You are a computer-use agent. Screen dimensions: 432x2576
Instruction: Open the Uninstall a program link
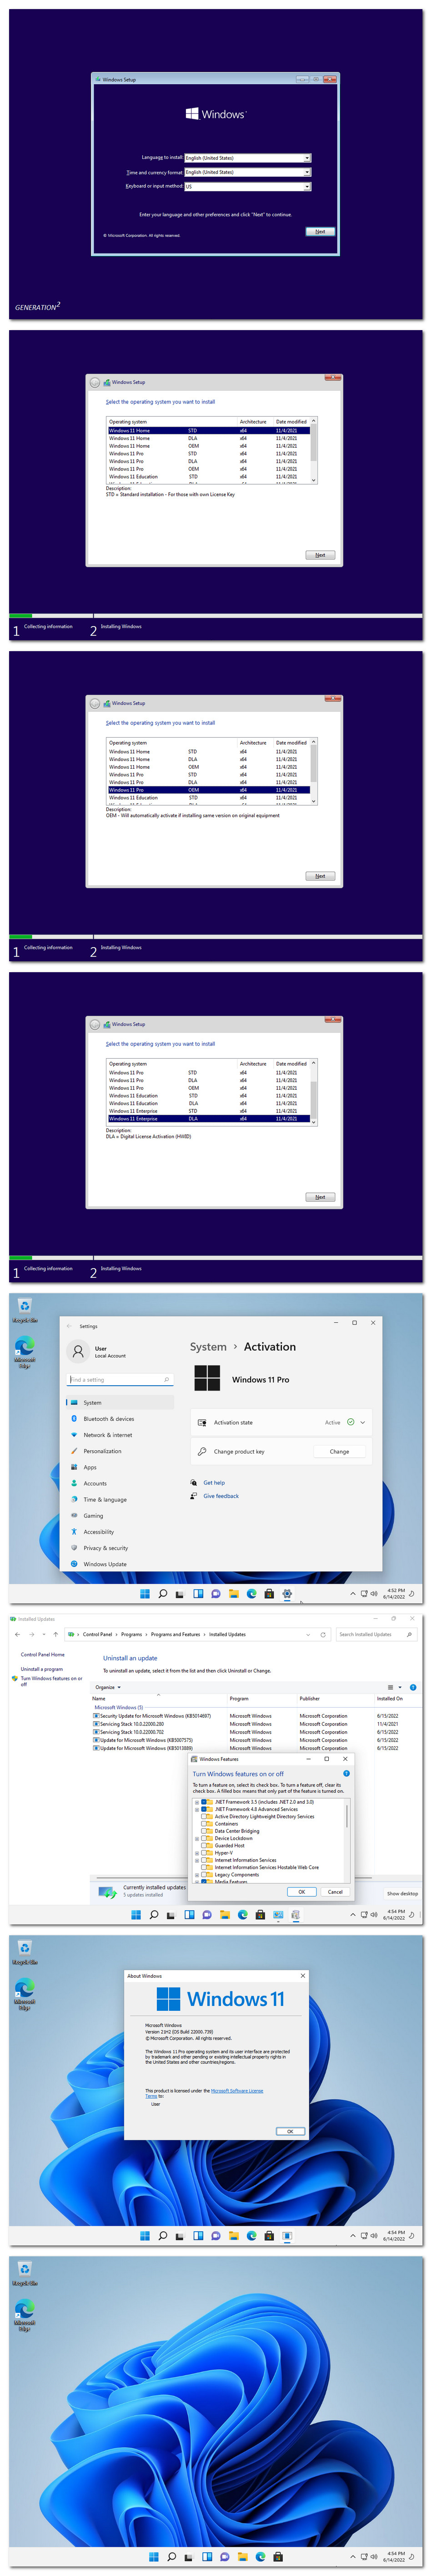click(42, 1669)
